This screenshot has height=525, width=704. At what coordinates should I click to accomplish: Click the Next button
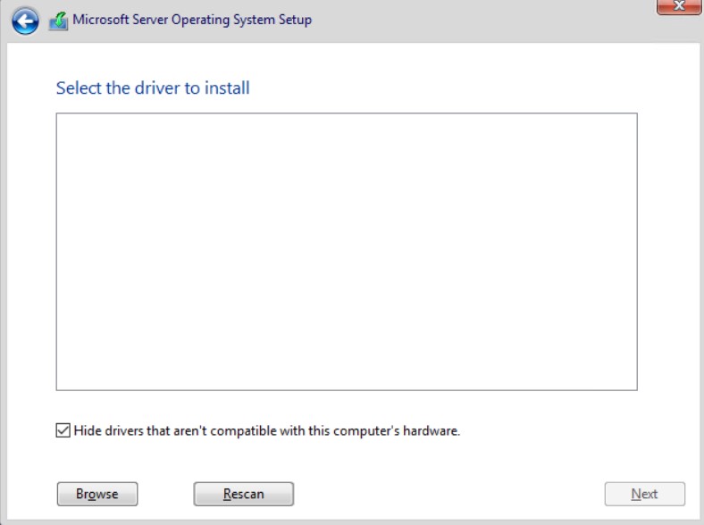(x=644, y=494)
